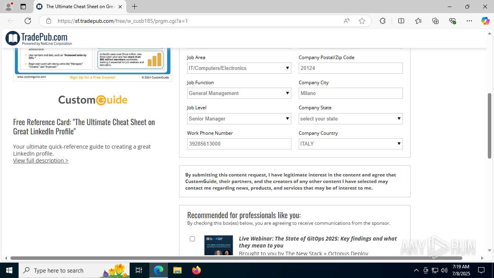The image size is (494, 278).
Task: Open the View full description link
Action: 41,161
